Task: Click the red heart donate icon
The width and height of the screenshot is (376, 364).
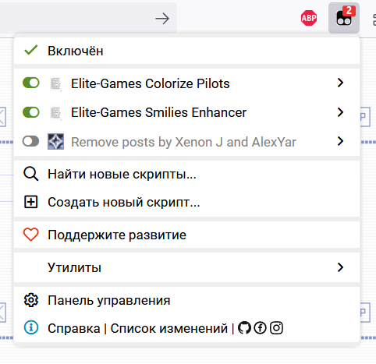Action: pyautogui.click(x=31, y=235)
